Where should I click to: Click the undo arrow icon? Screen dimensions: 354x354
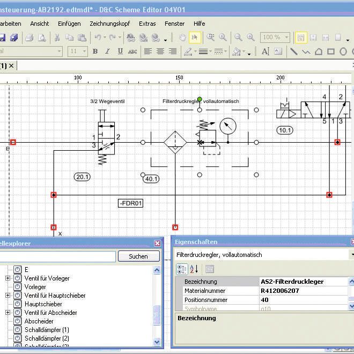click(x=98, y=38)
